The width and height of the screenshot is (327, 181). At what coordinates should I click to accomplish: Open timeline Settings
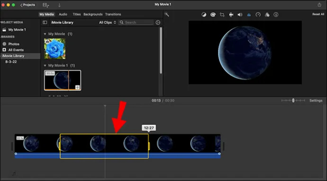point(316,100)
